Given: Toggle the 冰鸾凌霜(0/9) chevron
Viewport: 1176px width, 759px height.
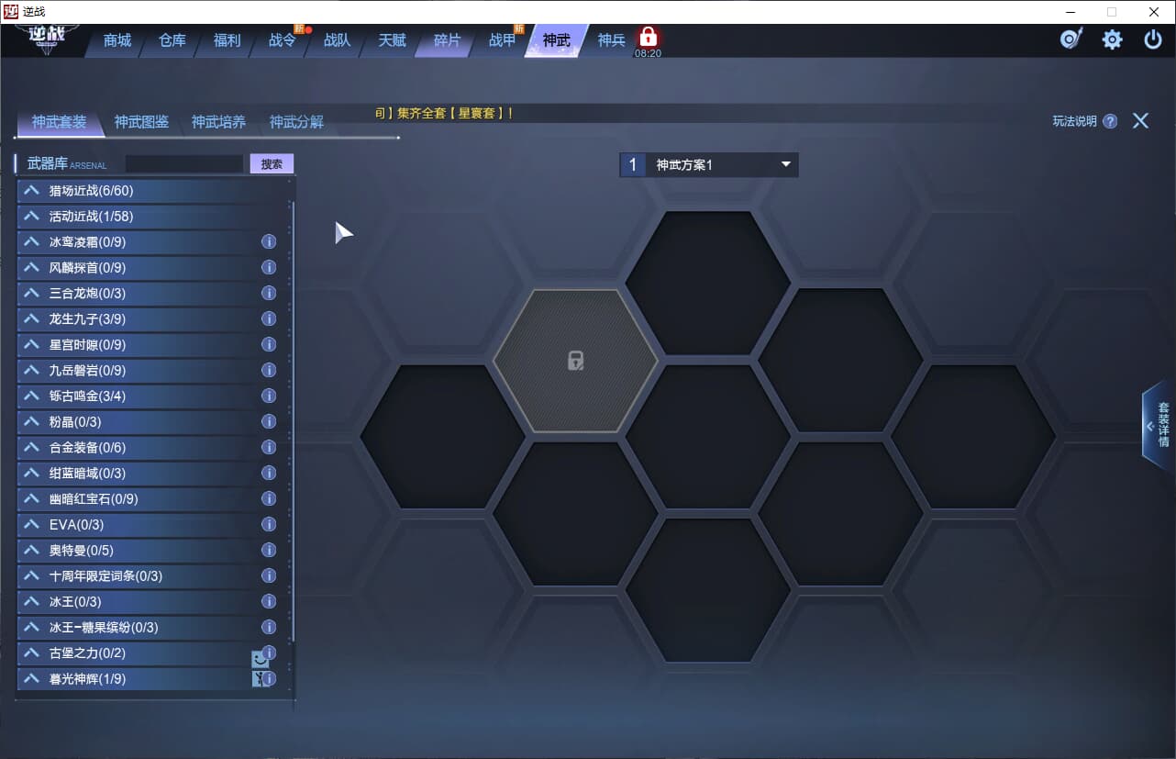Looking at the screenshot, I should [x=32, y=242].
